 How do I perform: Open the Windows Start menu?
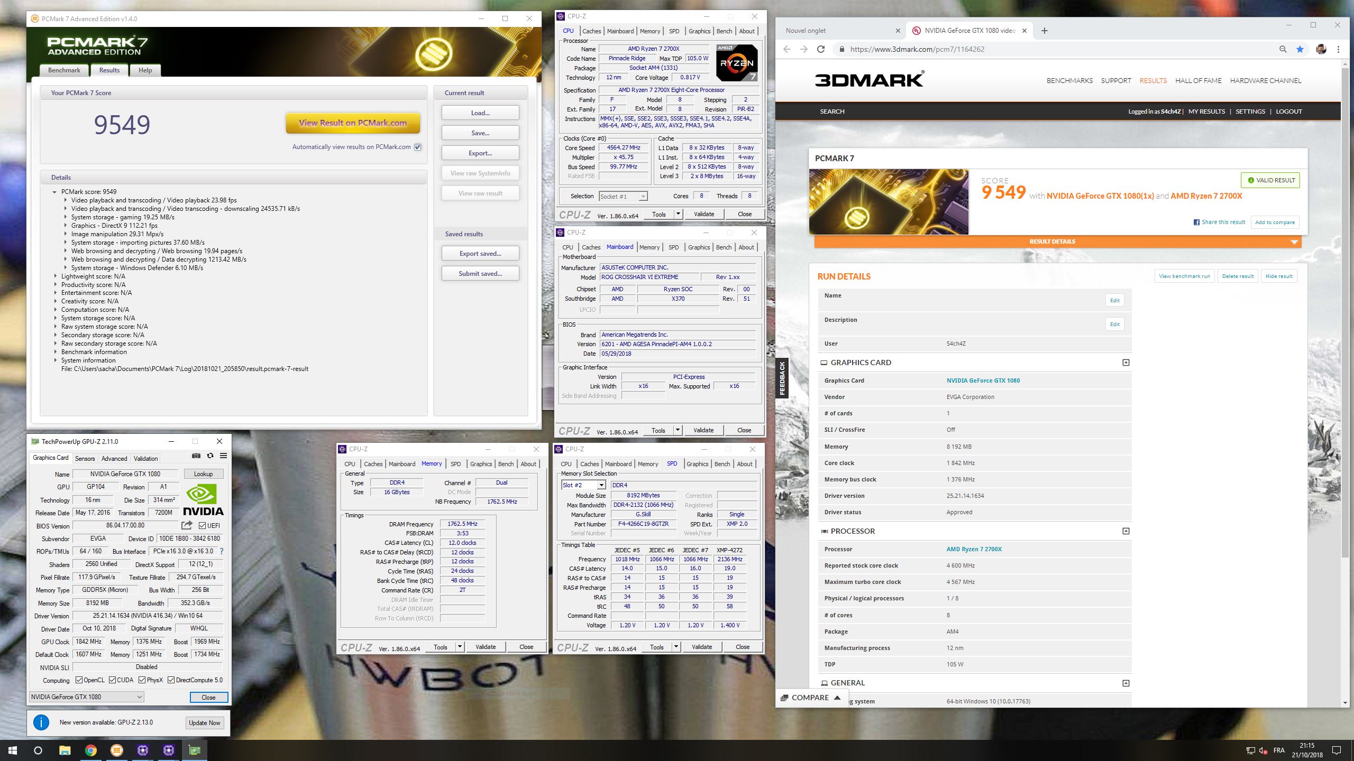pos(13,750)
